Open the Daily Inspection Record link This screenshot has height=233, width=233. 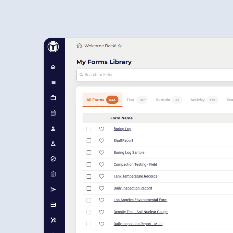[133, 188]
